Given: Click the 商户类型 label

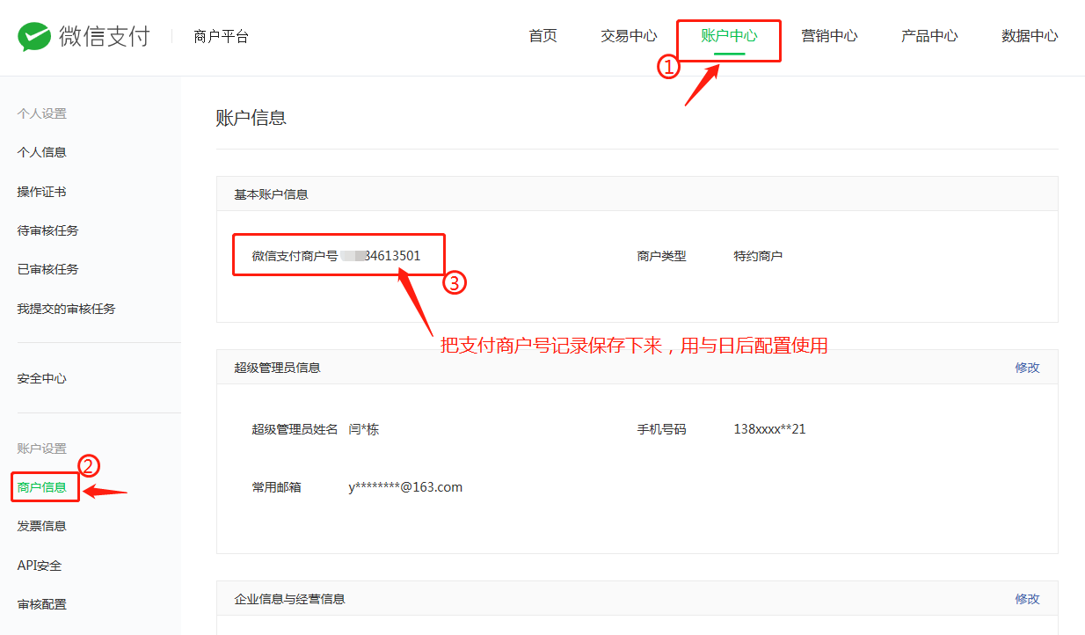Looking at the screenshot, I should 662,256.
